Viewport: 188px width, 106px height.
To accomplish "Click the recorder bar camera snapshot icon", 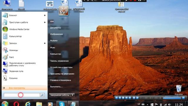I will [140, 1].
